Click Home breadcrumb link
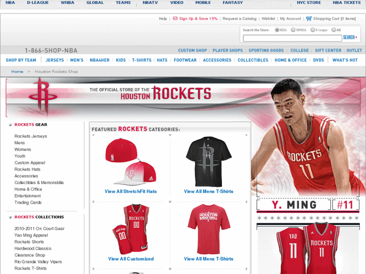Viewport: 366px width, 274px height. pos(17,71)
